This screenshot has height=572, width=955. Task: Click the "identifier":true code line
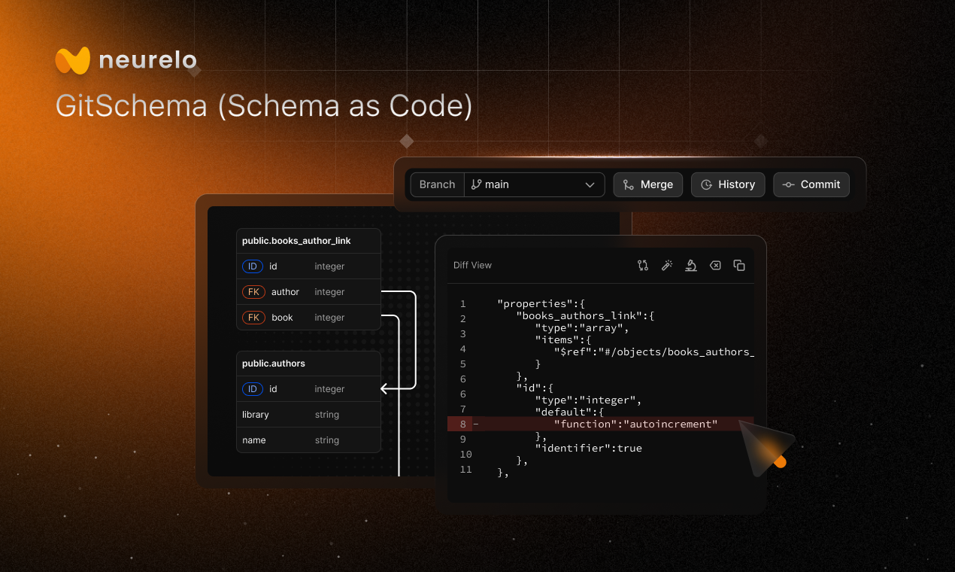tap(588, 449)
